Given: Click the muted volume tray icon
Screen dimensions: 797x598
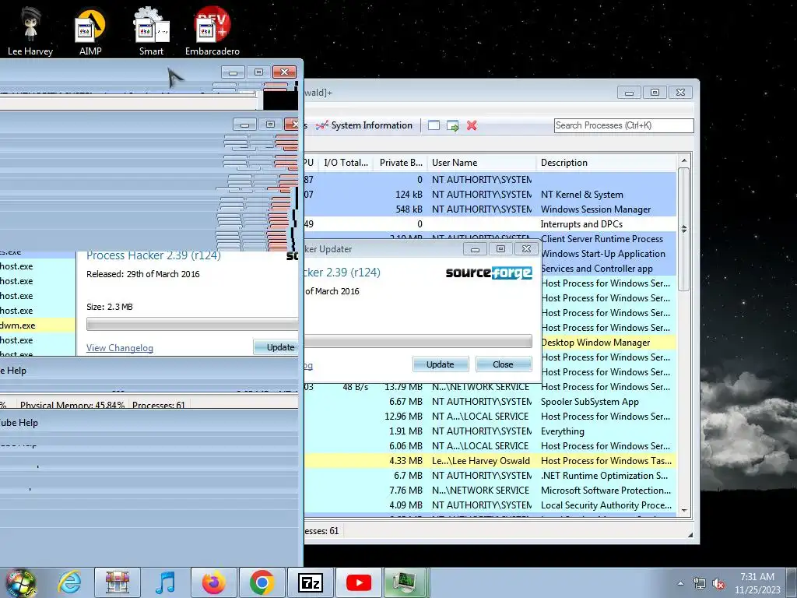Looking at the screenshot, I should [x=718, y=584].
